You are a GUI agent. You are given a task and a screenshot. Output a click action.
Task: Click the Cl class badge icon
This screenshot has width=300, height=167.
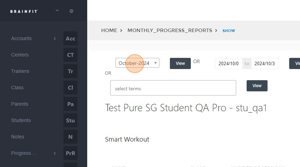70,88
